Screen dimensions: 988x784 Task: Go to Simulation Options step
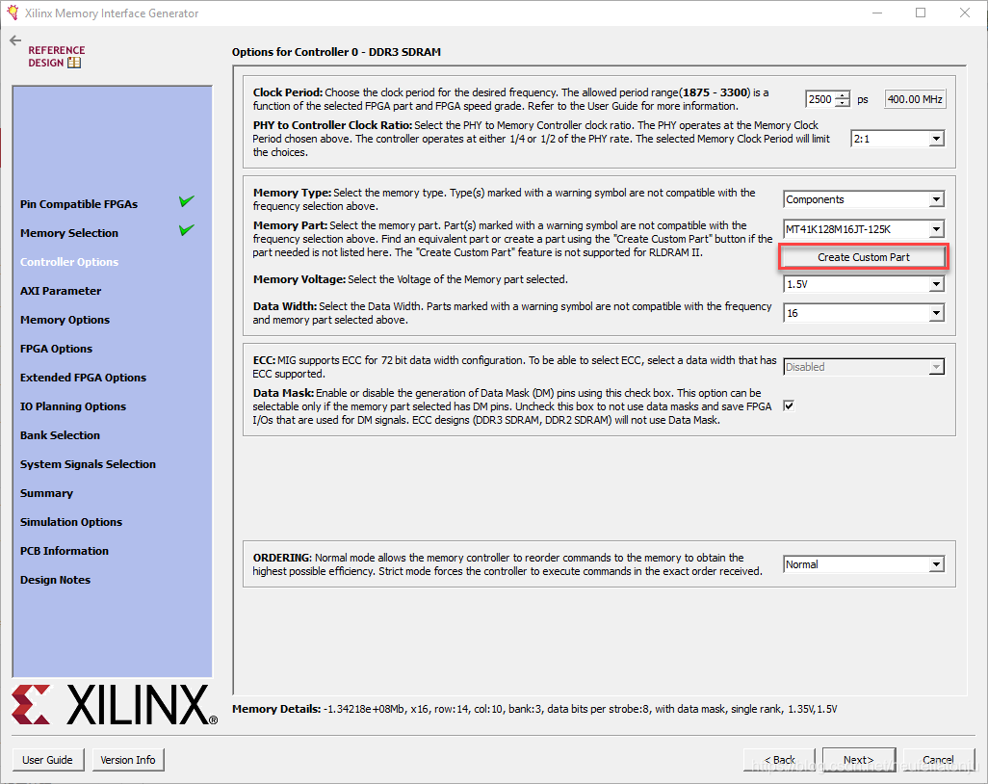coord(71,522)
